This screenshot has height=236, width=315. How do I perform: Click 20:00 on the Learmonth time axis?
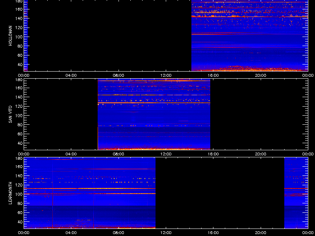coord(261,233)
